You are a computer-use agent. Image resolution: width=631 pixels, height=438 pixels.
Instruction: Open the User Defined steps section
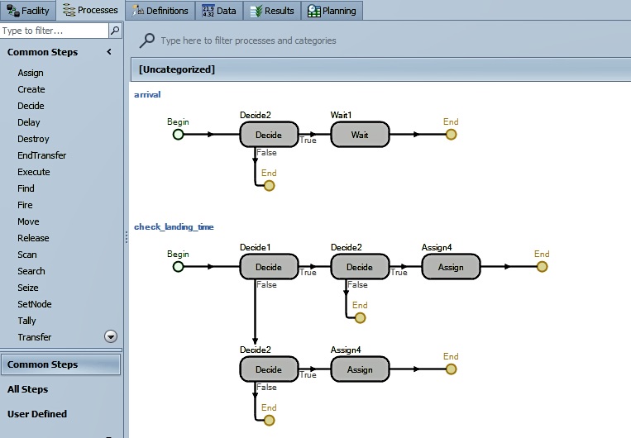[37, 414]
